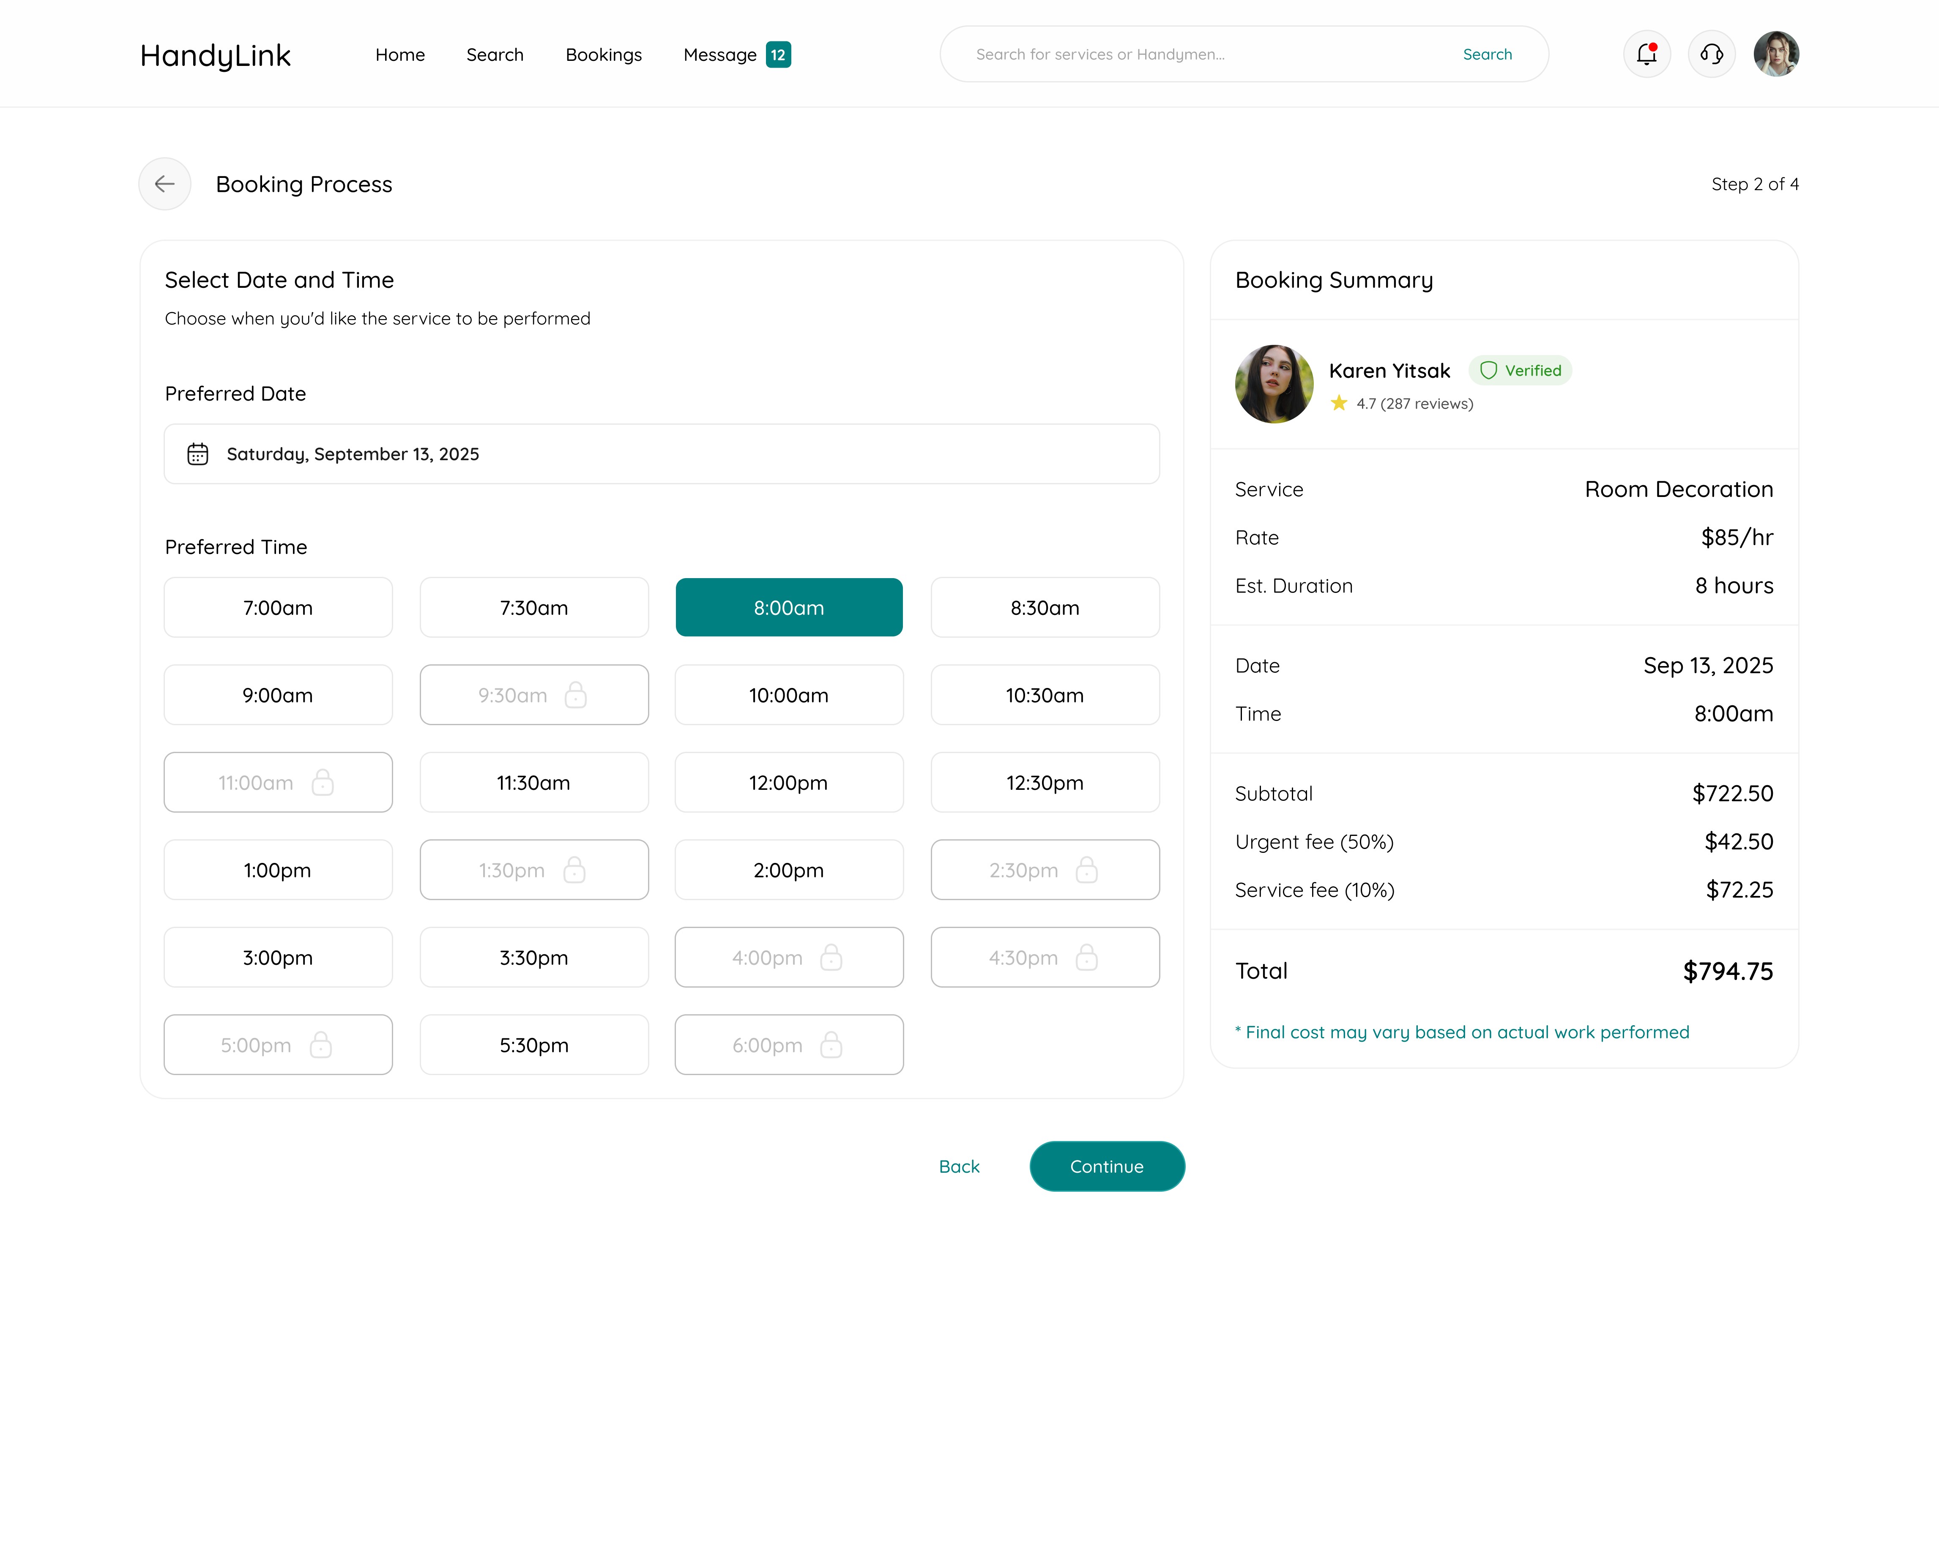Click the Verified shield badge

pos(1520,370)
